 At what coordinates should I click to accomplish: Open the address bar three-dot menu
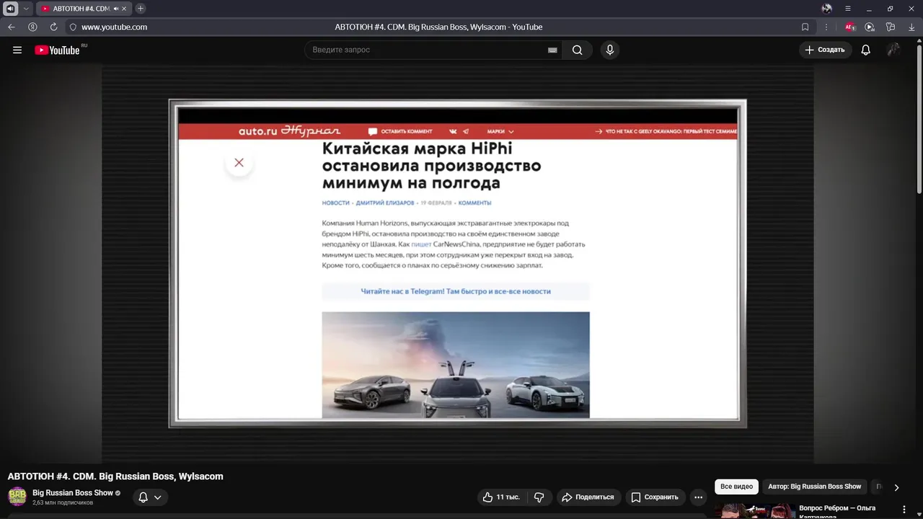coord(826,27)
